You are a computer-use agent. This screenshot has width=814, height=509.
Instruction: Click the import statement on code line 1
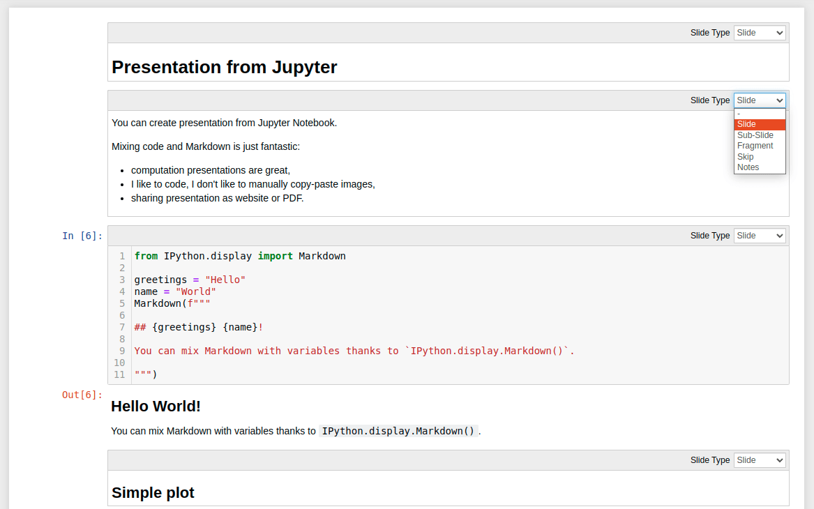(237, 255)
